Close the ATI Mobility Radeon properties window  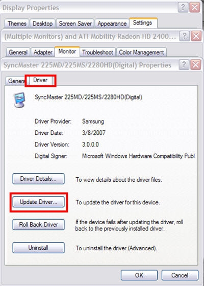click(x=196, y=36)
